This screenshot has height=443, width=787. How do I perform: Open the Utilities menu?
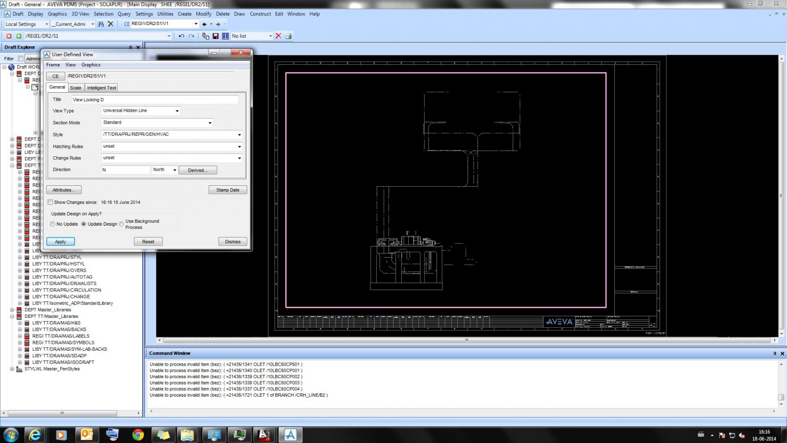tap(165, 14)
